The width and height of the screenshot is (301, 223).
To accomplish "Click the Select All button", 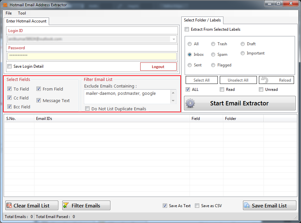I will (202, 80).
